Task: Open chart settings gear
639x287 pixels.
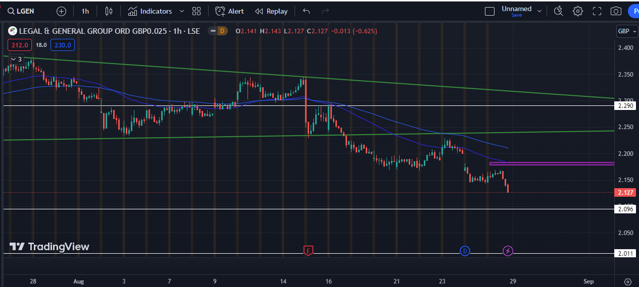Action: tap(578, 11)
